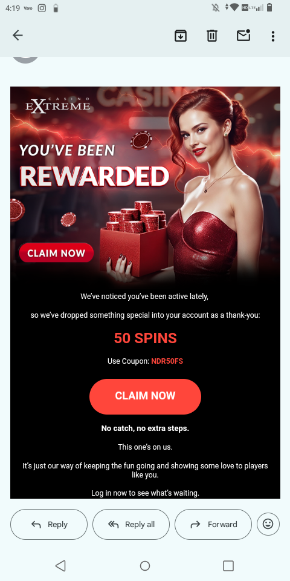The width and height of the screenshot is (290, 581).
Task: Add an emoji reaction with the smiley icon
Action: (x=268, y=524)
